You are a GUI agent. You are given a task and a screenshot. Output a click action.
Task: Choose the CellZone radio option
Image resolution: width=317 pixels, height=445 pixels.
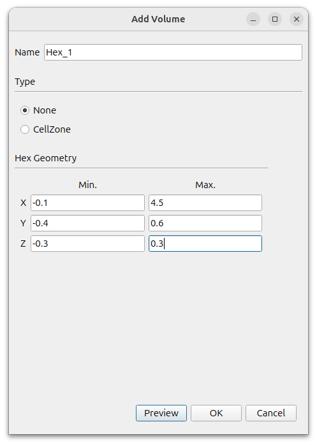[x=25, y=129]
